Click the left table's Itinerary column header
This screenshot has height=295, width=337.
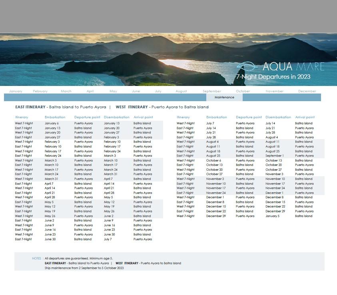pyautogui.click(x=22, y=117)
